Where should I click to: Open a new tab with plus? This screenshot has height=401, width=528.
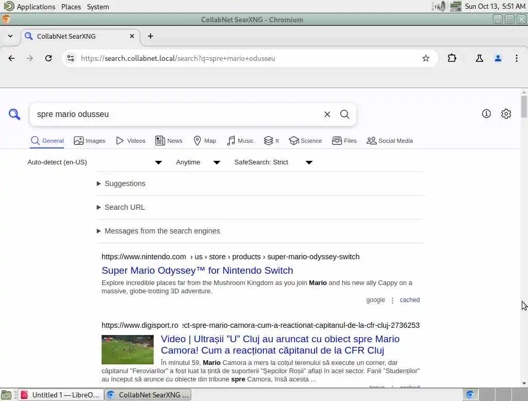[x=151, y=36]
